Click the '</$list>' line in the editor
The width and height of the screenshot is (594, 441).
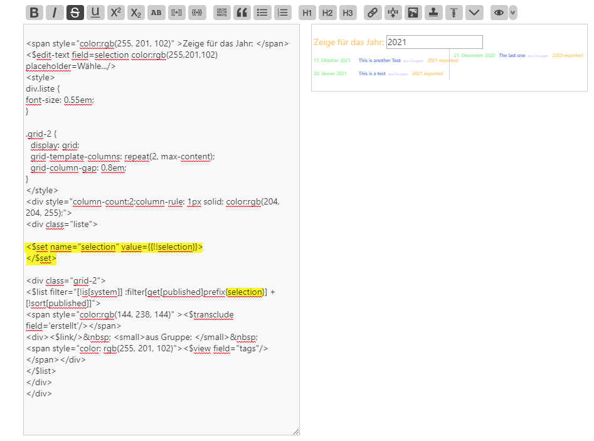[x=41, y=371]
